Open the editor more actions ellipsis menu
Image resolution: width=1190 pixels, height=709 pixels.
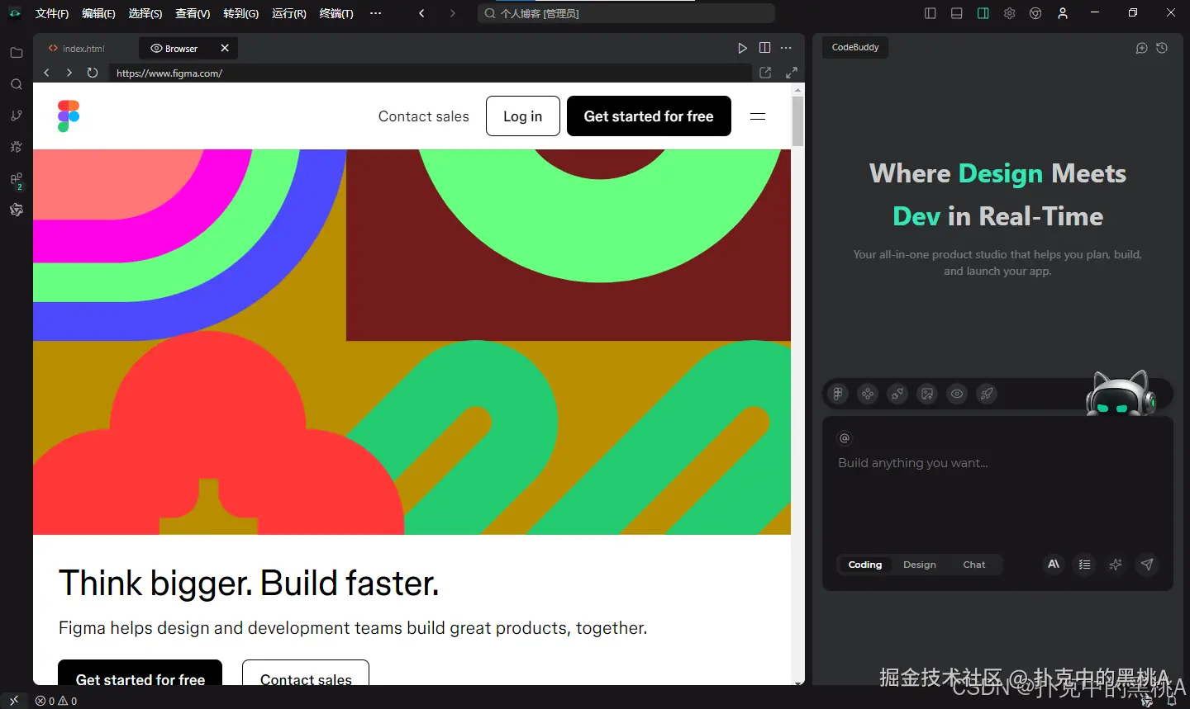[786, 48]
